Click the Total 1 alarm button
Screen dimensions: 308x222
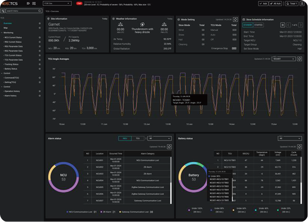292,3
